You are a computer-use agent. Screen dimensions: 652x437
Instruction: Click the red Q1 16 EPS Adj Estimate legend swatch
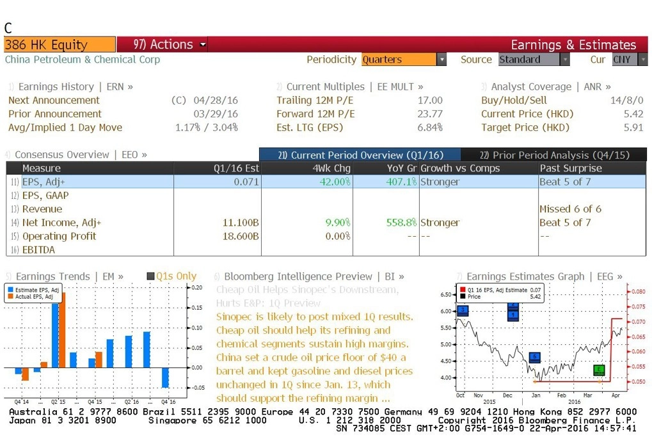(x=463, y=290)
